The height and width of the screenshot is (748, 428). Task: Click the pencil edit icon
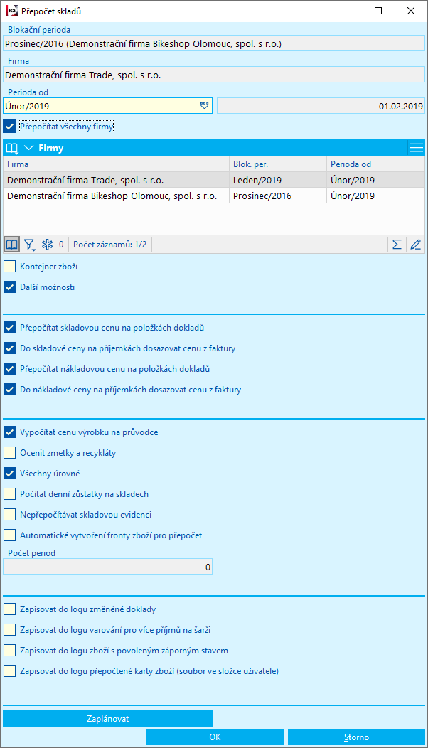click(x=416, y=245)
